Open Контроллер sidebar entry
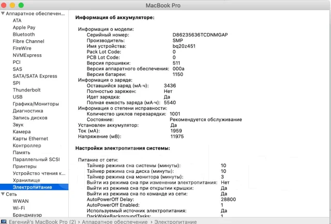This screenshot has width=331, height=224. [27, 146]
